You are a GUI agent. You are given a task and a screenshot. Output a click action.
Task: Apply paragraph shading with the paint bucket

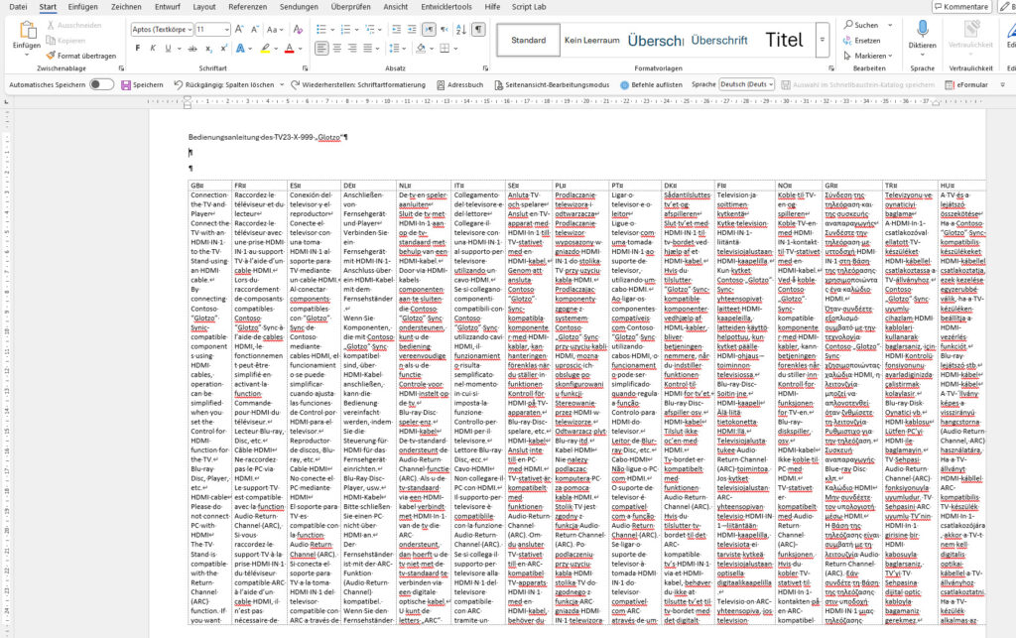click(x=421, y=48)
